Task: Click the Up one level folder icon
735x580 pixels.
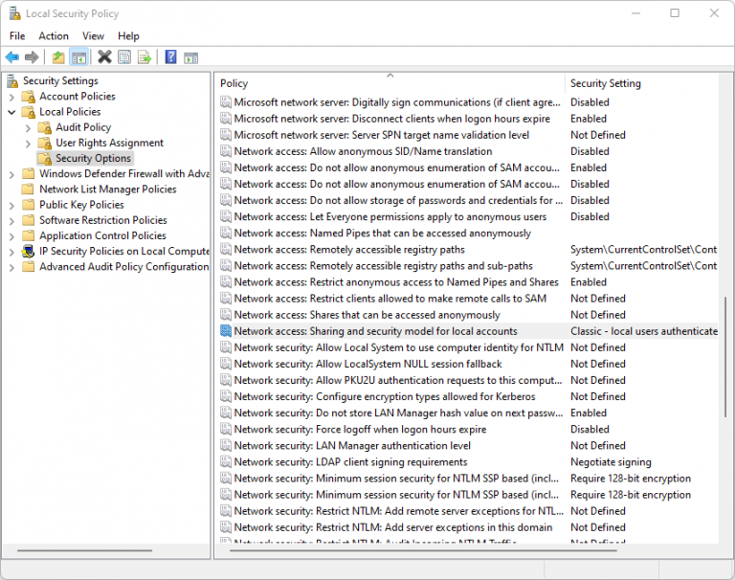Action: tap(58, 57)
